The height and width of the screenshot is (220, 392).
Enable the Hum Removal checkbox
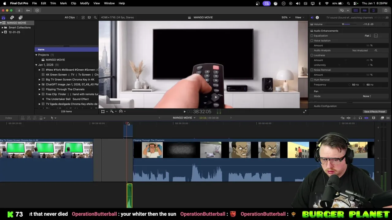click(312, 80)
